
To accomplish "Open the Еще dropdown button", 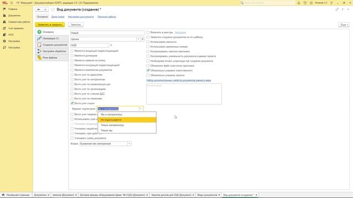I will coord(344,25).
